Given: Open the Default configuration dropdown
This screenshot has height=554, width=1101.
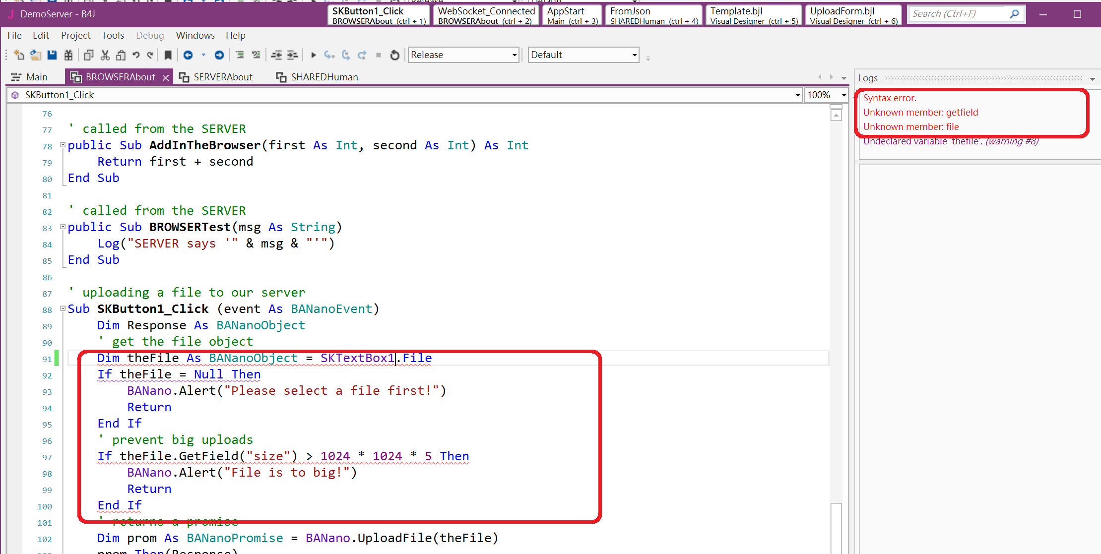Looking at the screenshot, I should (634, 55).
